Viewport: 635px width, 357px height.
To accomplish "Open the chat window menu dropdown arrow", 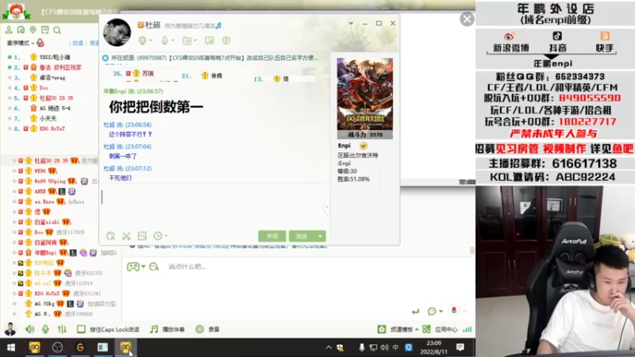I will tap(351, 24).
